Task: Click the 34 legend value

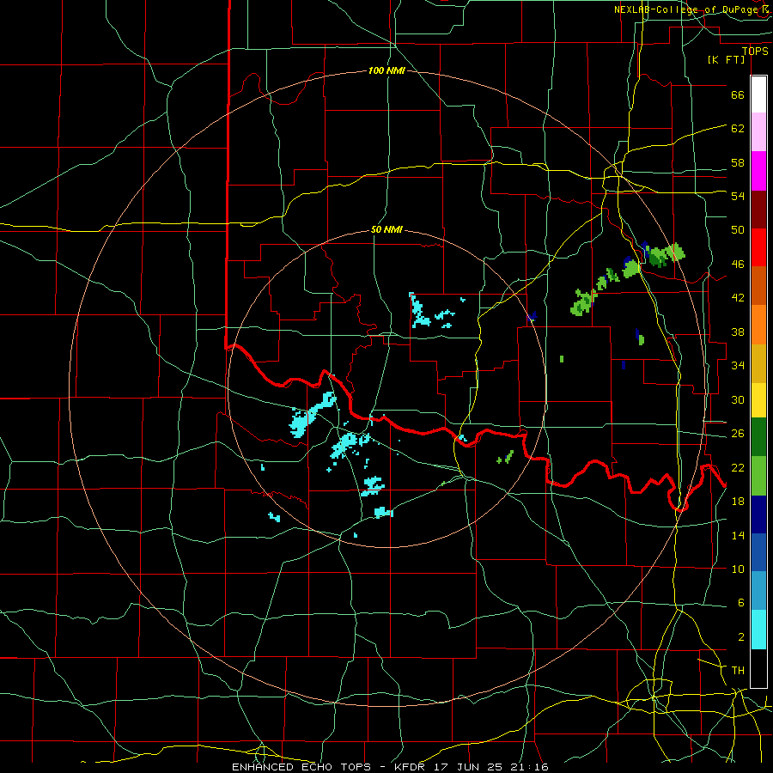Action: 738,366
